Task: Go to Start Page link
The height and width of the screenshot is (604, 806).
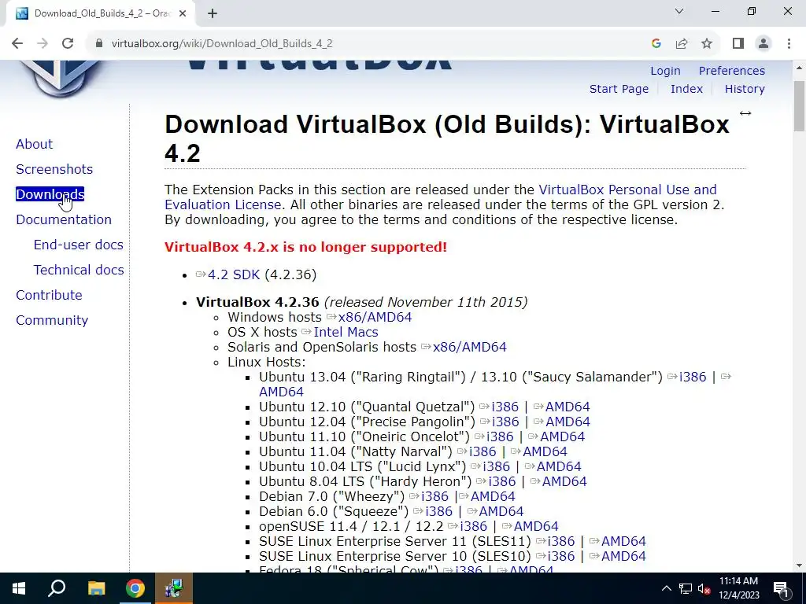Action: [619, 89]
